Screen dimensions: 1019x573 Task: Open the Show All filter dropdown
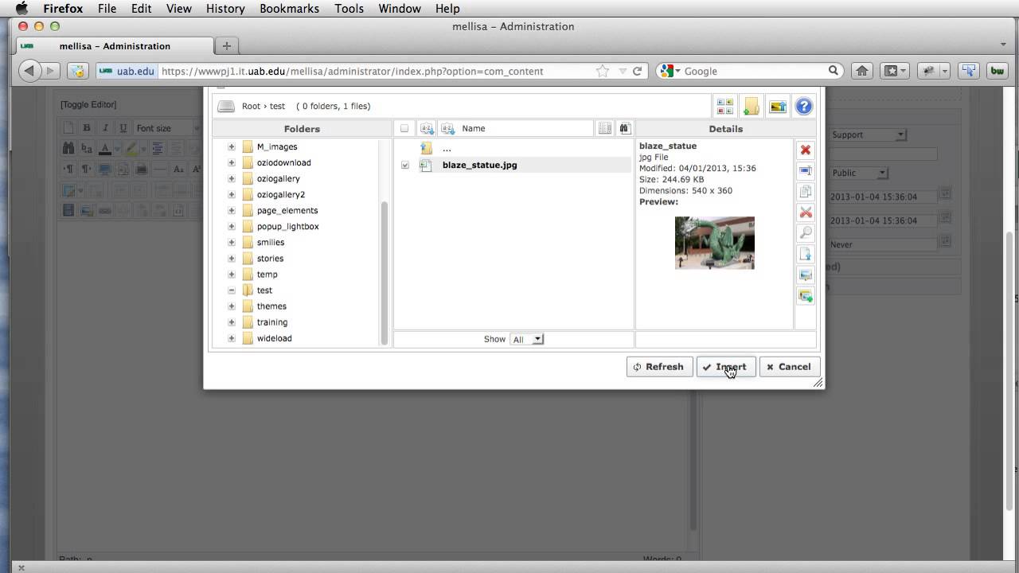[x=526, y=339]
